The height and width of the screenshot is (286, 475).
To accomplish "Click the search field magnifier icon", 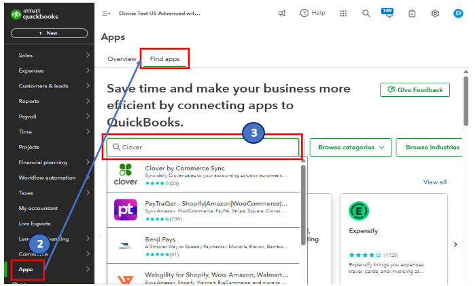I will tap(116, 147).
